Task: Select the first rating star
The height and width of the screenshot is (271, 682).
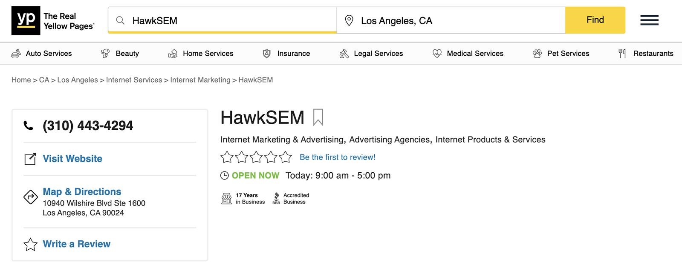Action: pyautogui.click(x=227, y=157)
